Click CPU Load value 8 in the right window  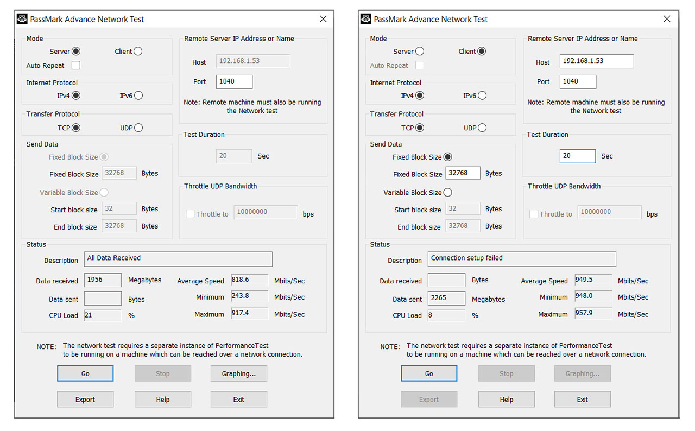(x=446, y=315)
